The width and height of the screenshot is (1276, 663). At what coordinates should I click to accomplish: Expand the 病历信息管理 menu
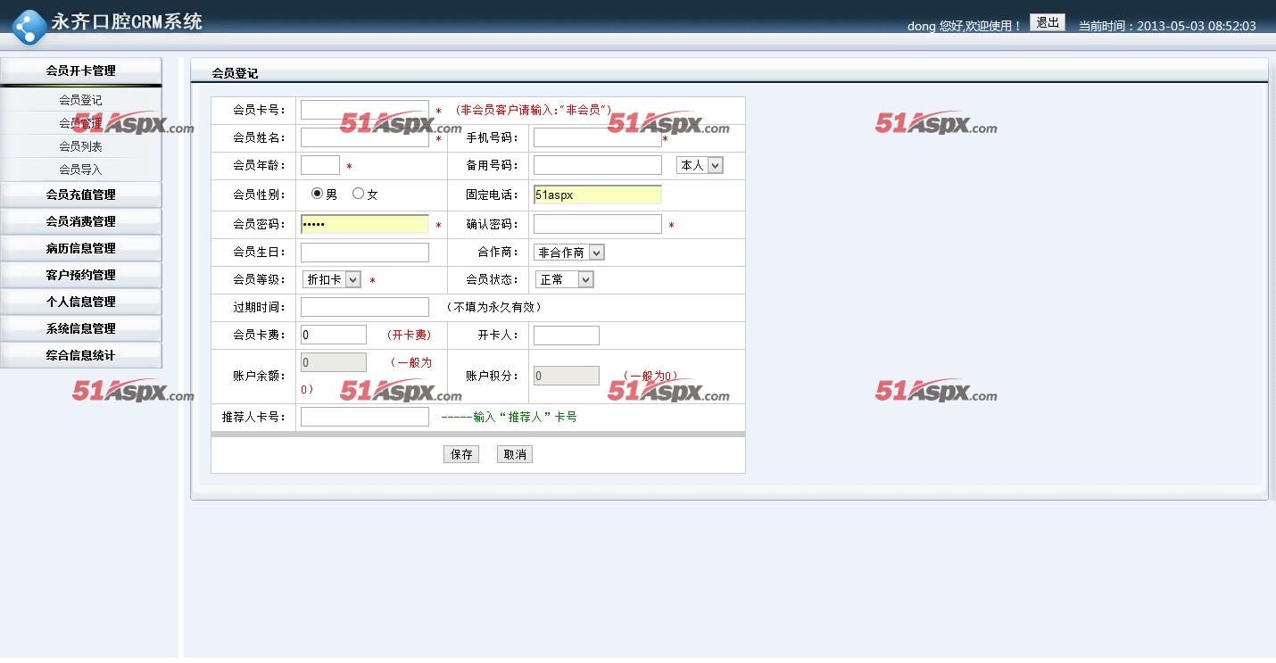(x=81, y=248)
